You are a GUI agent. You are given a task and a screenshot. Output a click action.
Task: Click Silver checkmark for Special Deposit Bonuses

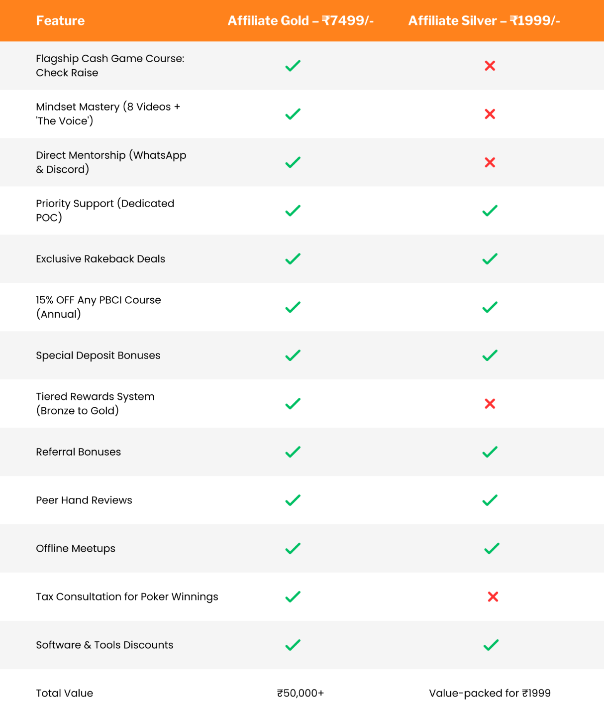[x=490, y=356]
